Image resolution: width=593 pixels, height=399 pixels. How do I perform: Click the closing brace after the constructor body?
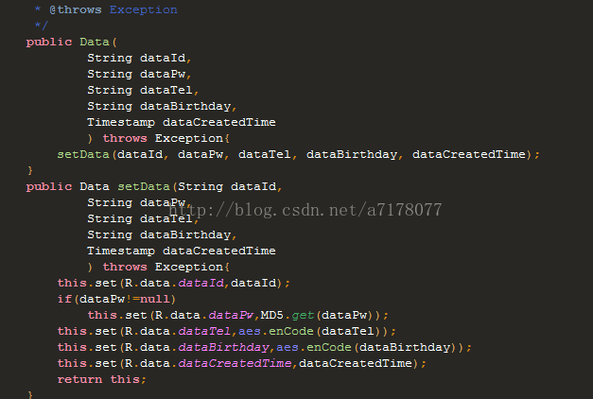tap(30, 170)
